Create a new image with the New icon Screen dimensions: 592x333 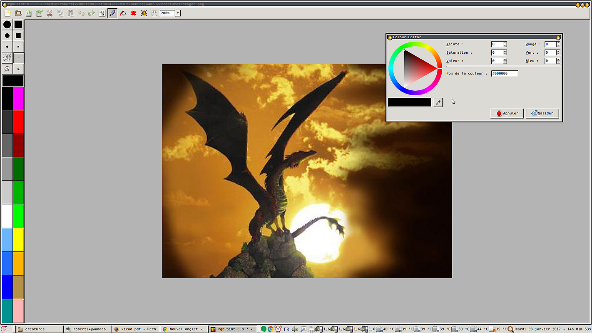point(7,13)
